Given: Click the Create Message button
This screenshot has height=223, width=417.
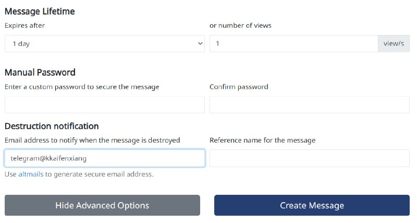Looking at the screenshot, I should [x=312, y=205].
